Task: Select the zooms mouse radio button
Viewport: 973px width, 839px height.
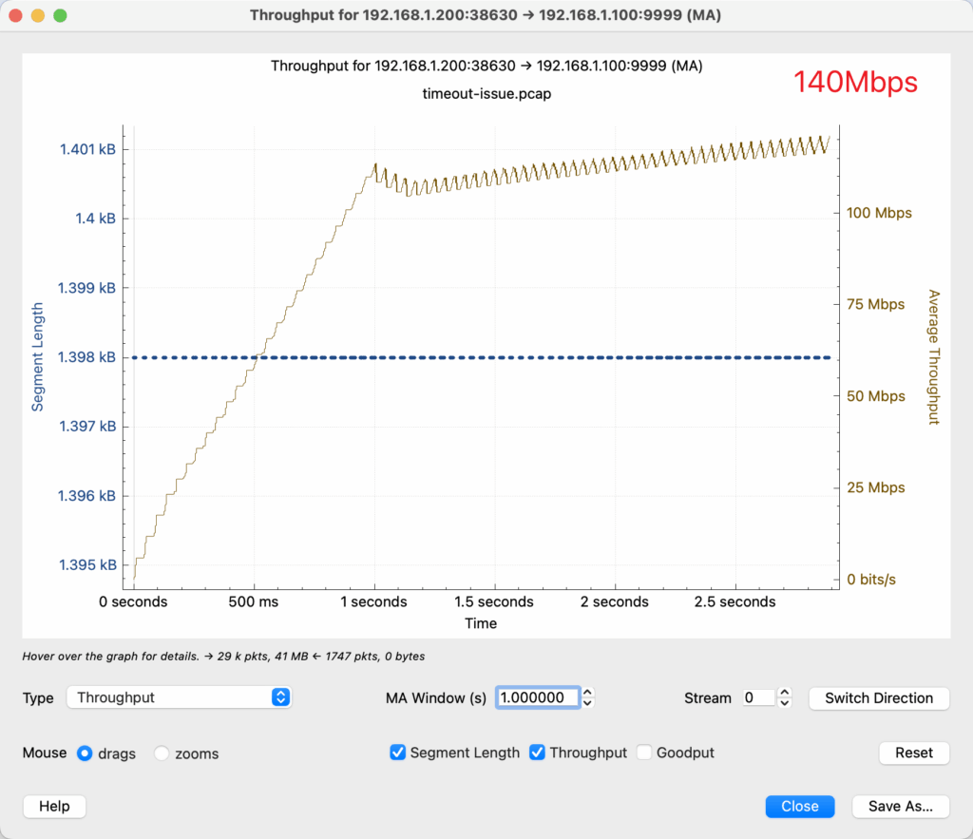Action: click(162, 753)
